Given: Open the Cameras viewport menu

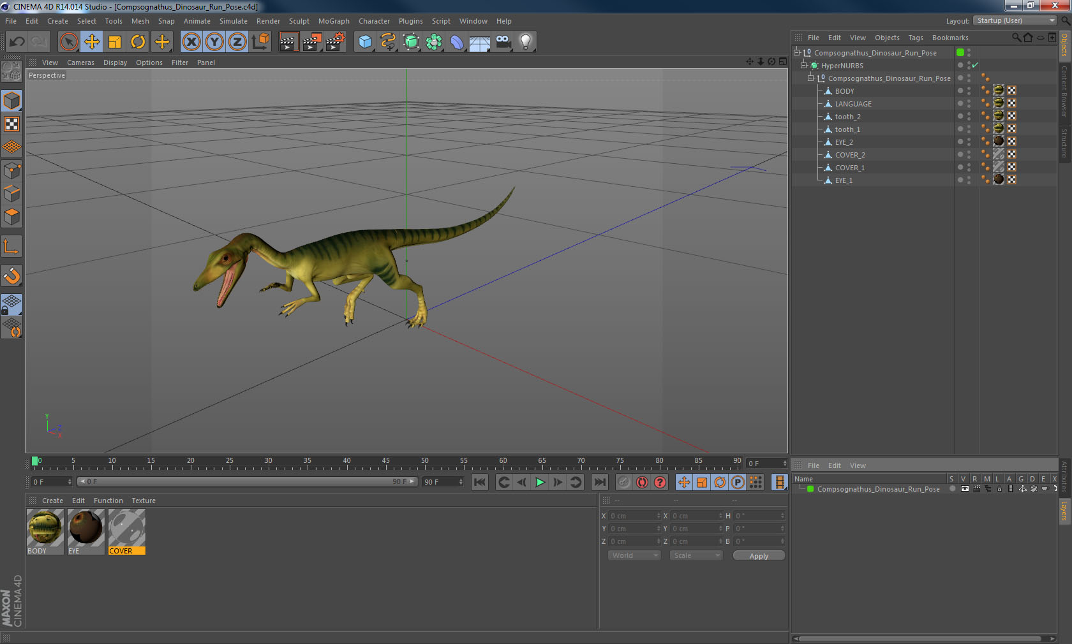Looking at the screenshot, I should point(80,62).
